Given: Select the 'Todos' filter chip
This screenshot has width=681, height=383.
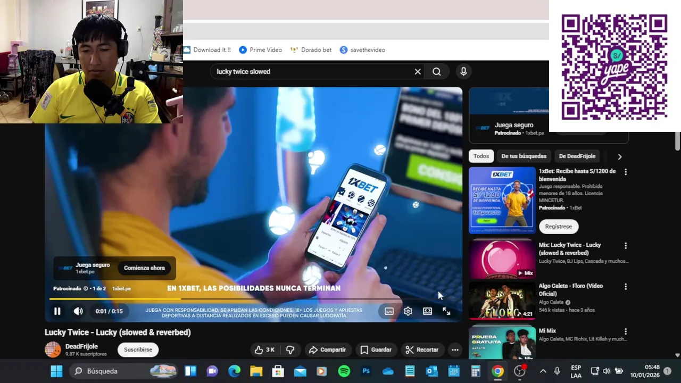Looking at the screenshot, I should pos(481,156).
